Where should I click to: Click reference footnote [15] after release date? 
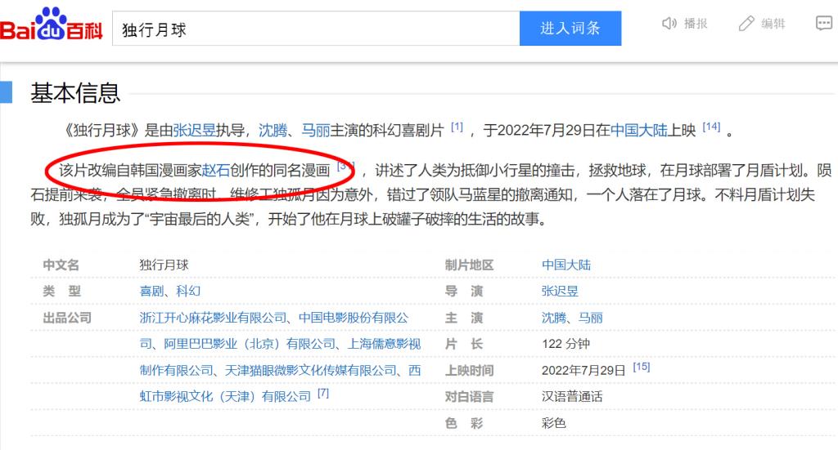coord(642,367)
